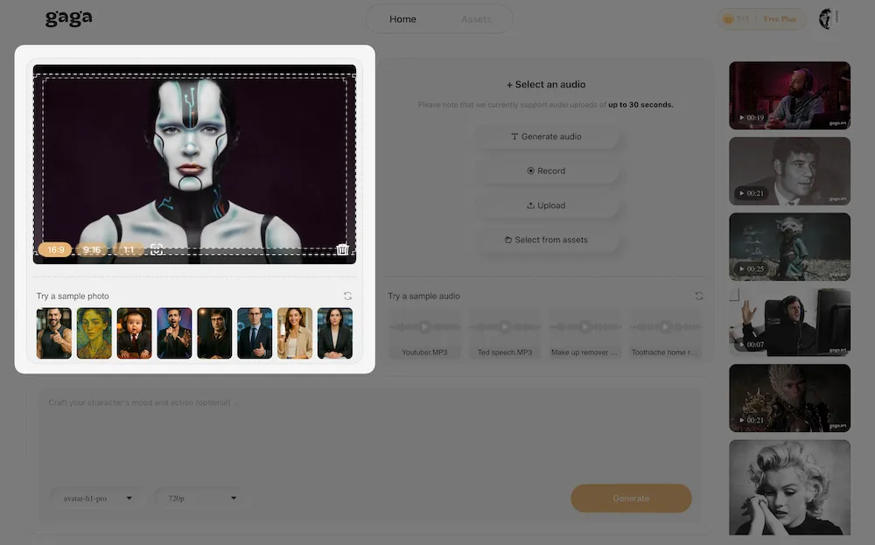Click the face-detect crop icon
This screenshot has height=545, width=875.
click(157, 250)
